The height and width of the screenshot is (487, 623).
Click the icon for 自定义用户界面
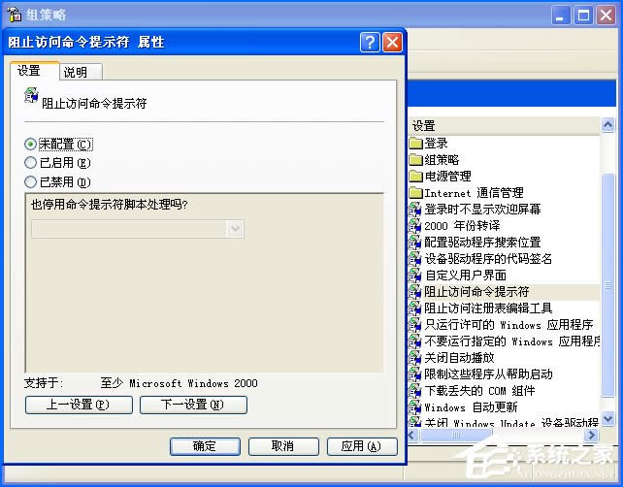click(415, 275)
